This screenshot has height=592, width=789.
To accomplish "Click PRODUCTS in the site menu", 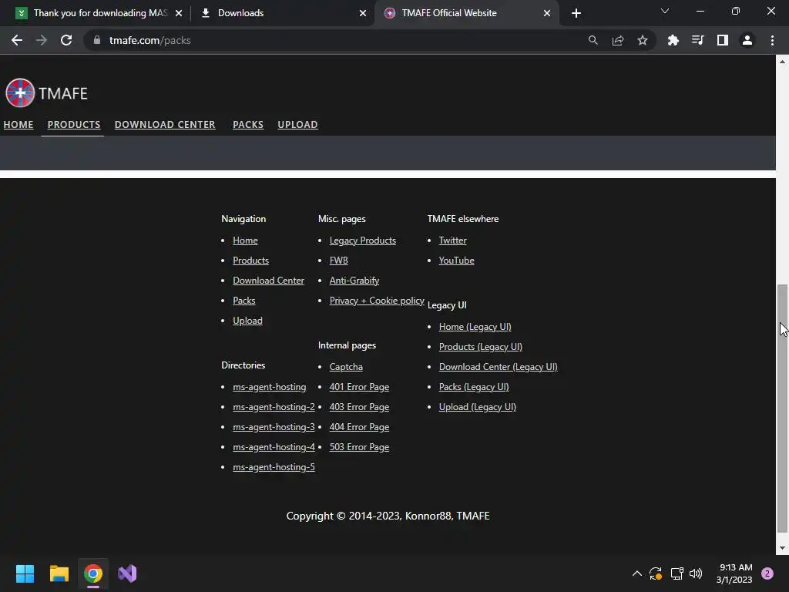I will 74,124.
